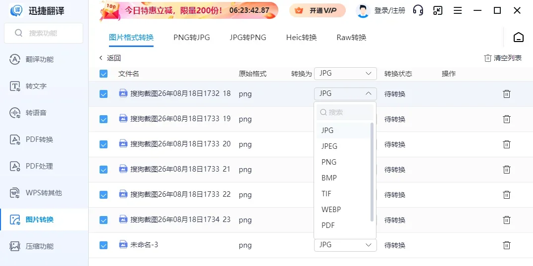Delete the 未命名-3 file row

tap(506, 245)
